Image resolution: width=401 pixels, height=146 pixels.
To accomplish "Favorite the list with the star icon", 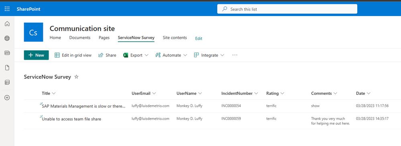I will coord(76,77).
